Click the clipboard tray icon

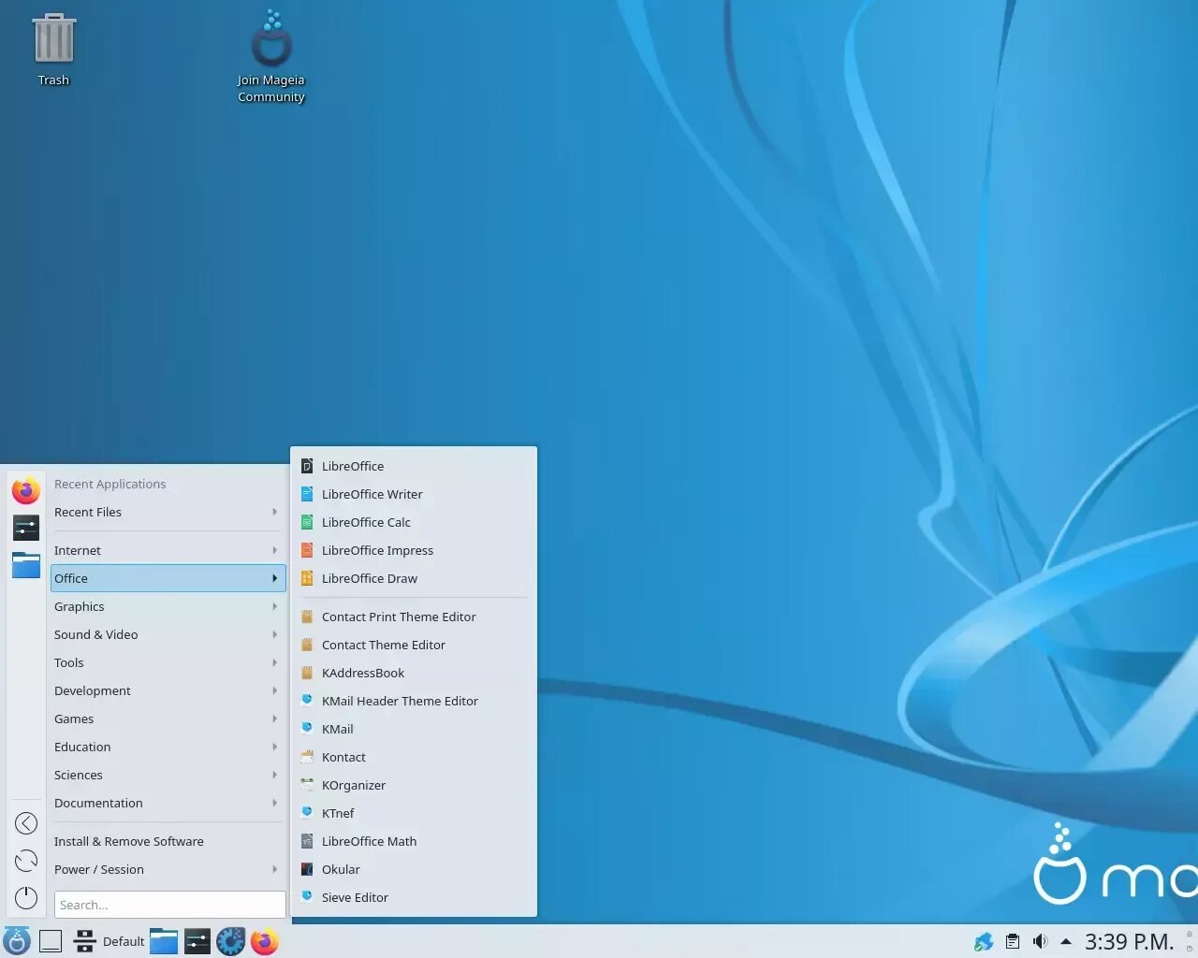(1013, 942)
